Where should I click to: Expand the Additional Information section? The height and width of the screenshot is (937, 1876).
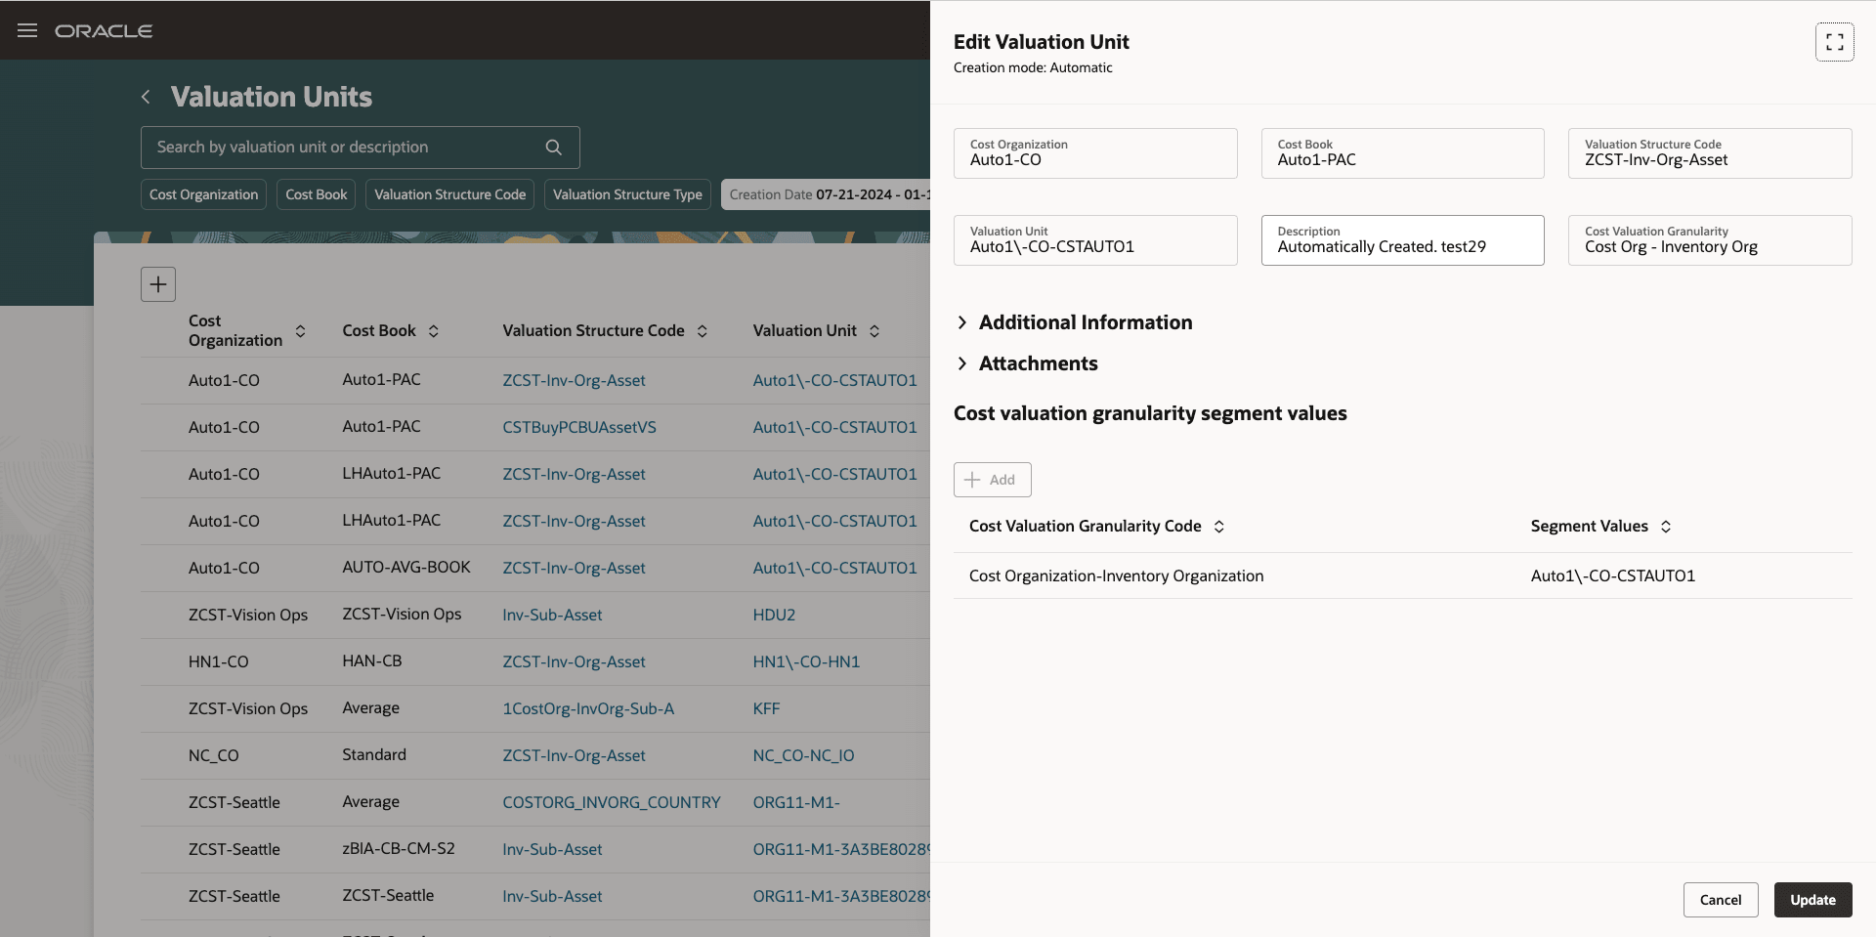pos(962,322)
